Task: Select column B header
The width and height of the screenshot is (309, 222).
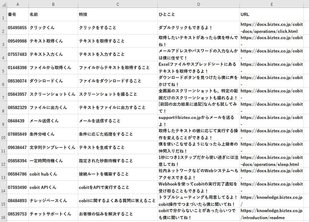Action: (x=53, y=4)
